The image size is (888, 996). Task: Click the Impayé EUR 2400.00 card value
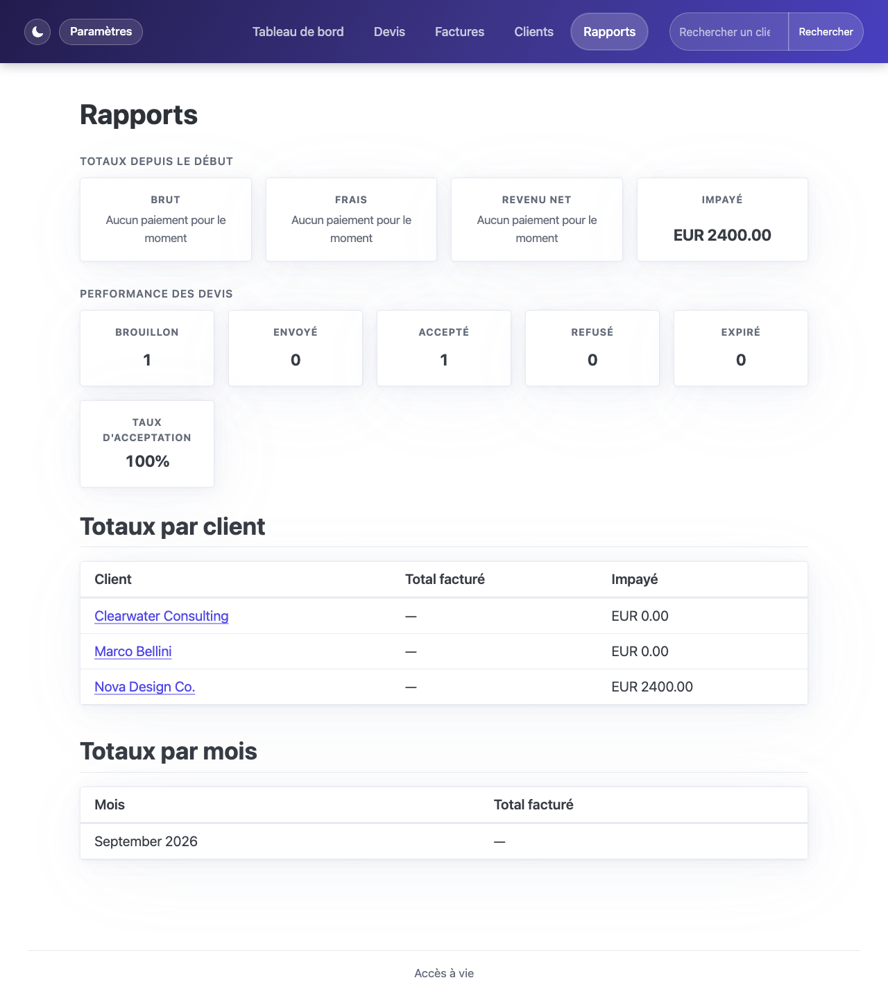(x=722, y=235)
